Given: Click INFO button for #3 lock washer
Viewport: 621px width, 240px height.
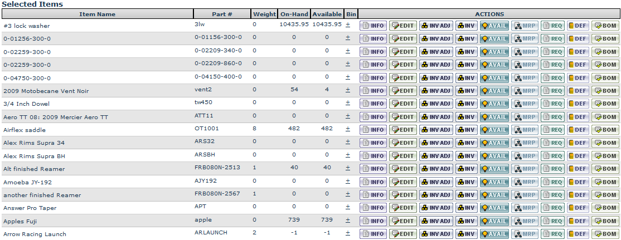Looking at the screenshot, I should tap(373, 26).
